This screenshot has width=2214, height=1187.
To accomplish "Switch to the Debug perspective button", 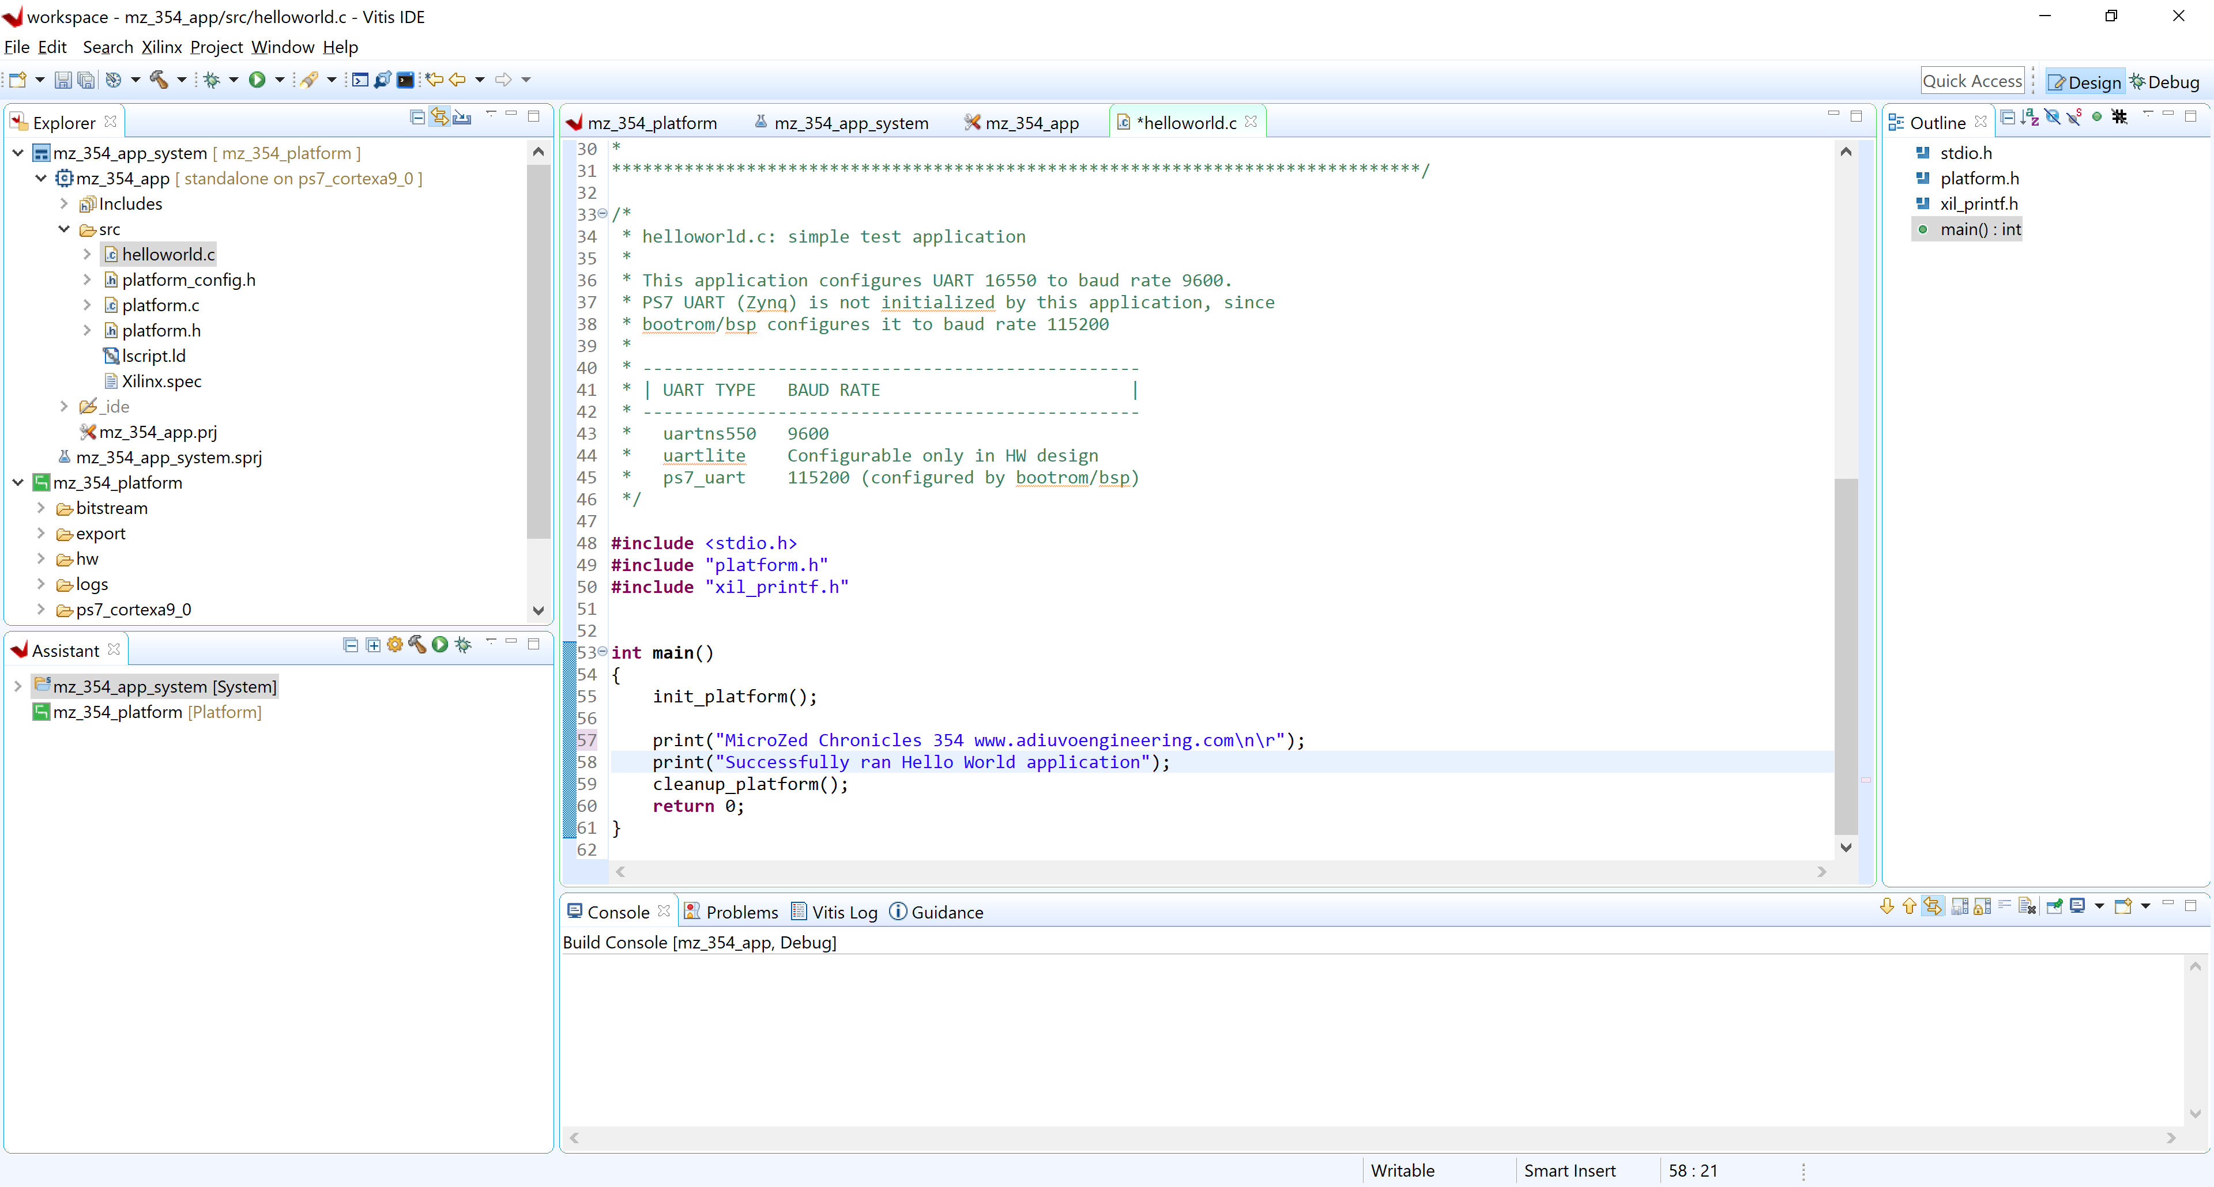I will [2166, 82].
